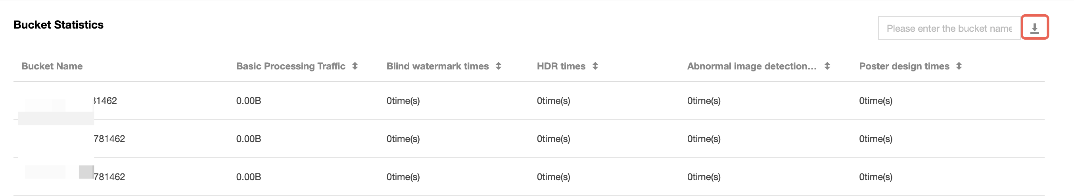Select the Poster design times header label
Screen dimensions: 1074x196
pyautogui.click(x=904, y=66)
